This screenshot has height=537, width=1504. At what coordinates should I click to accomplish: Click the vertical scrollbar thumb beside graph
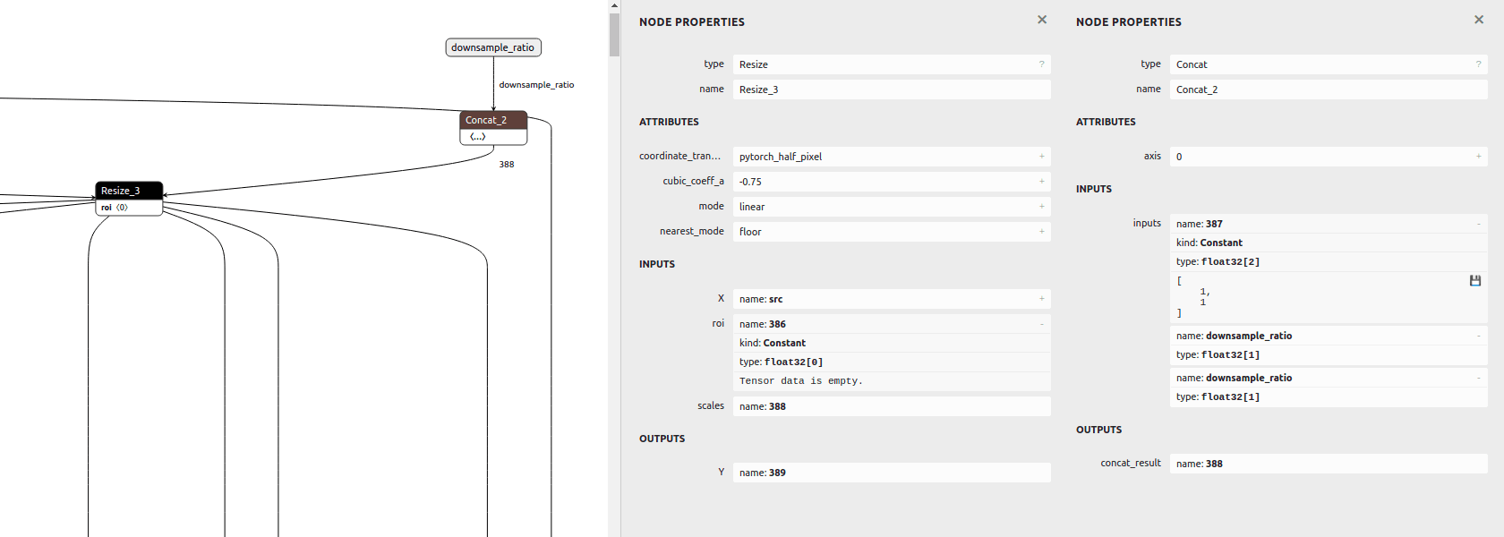click(x=614, y=34)
